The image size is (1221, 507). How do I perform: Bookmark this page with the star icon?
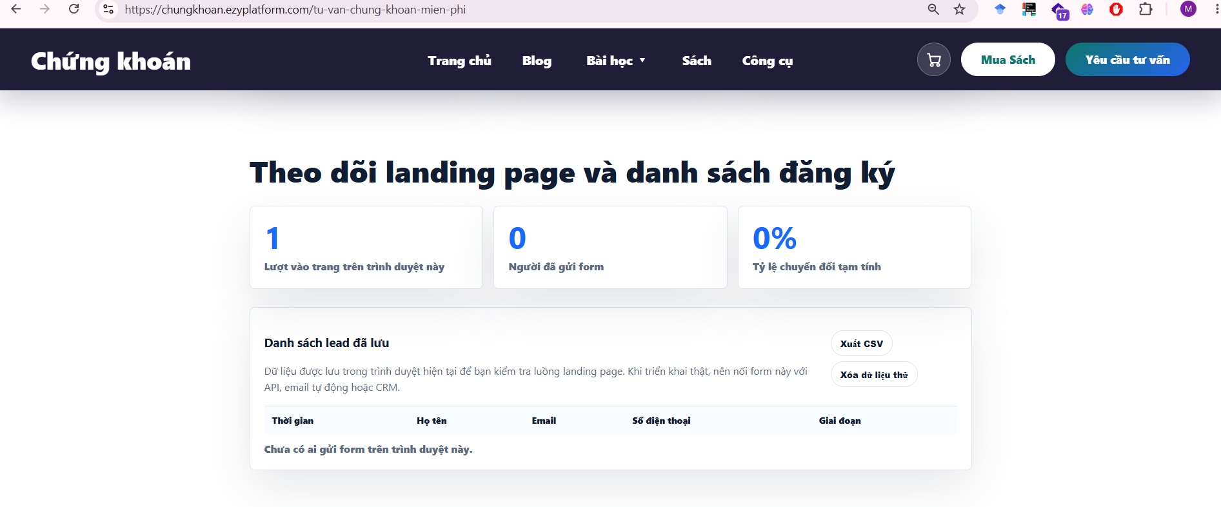point(960,9)
